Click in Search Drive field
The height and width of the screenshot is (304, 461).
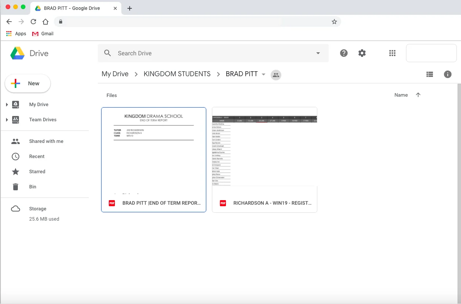coord(213,53)
